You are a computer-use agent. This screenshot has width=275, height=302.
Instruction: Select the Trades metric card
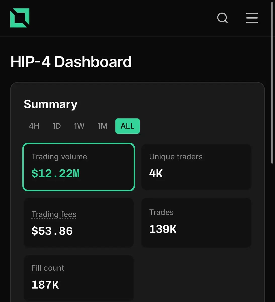click(197, 223)
